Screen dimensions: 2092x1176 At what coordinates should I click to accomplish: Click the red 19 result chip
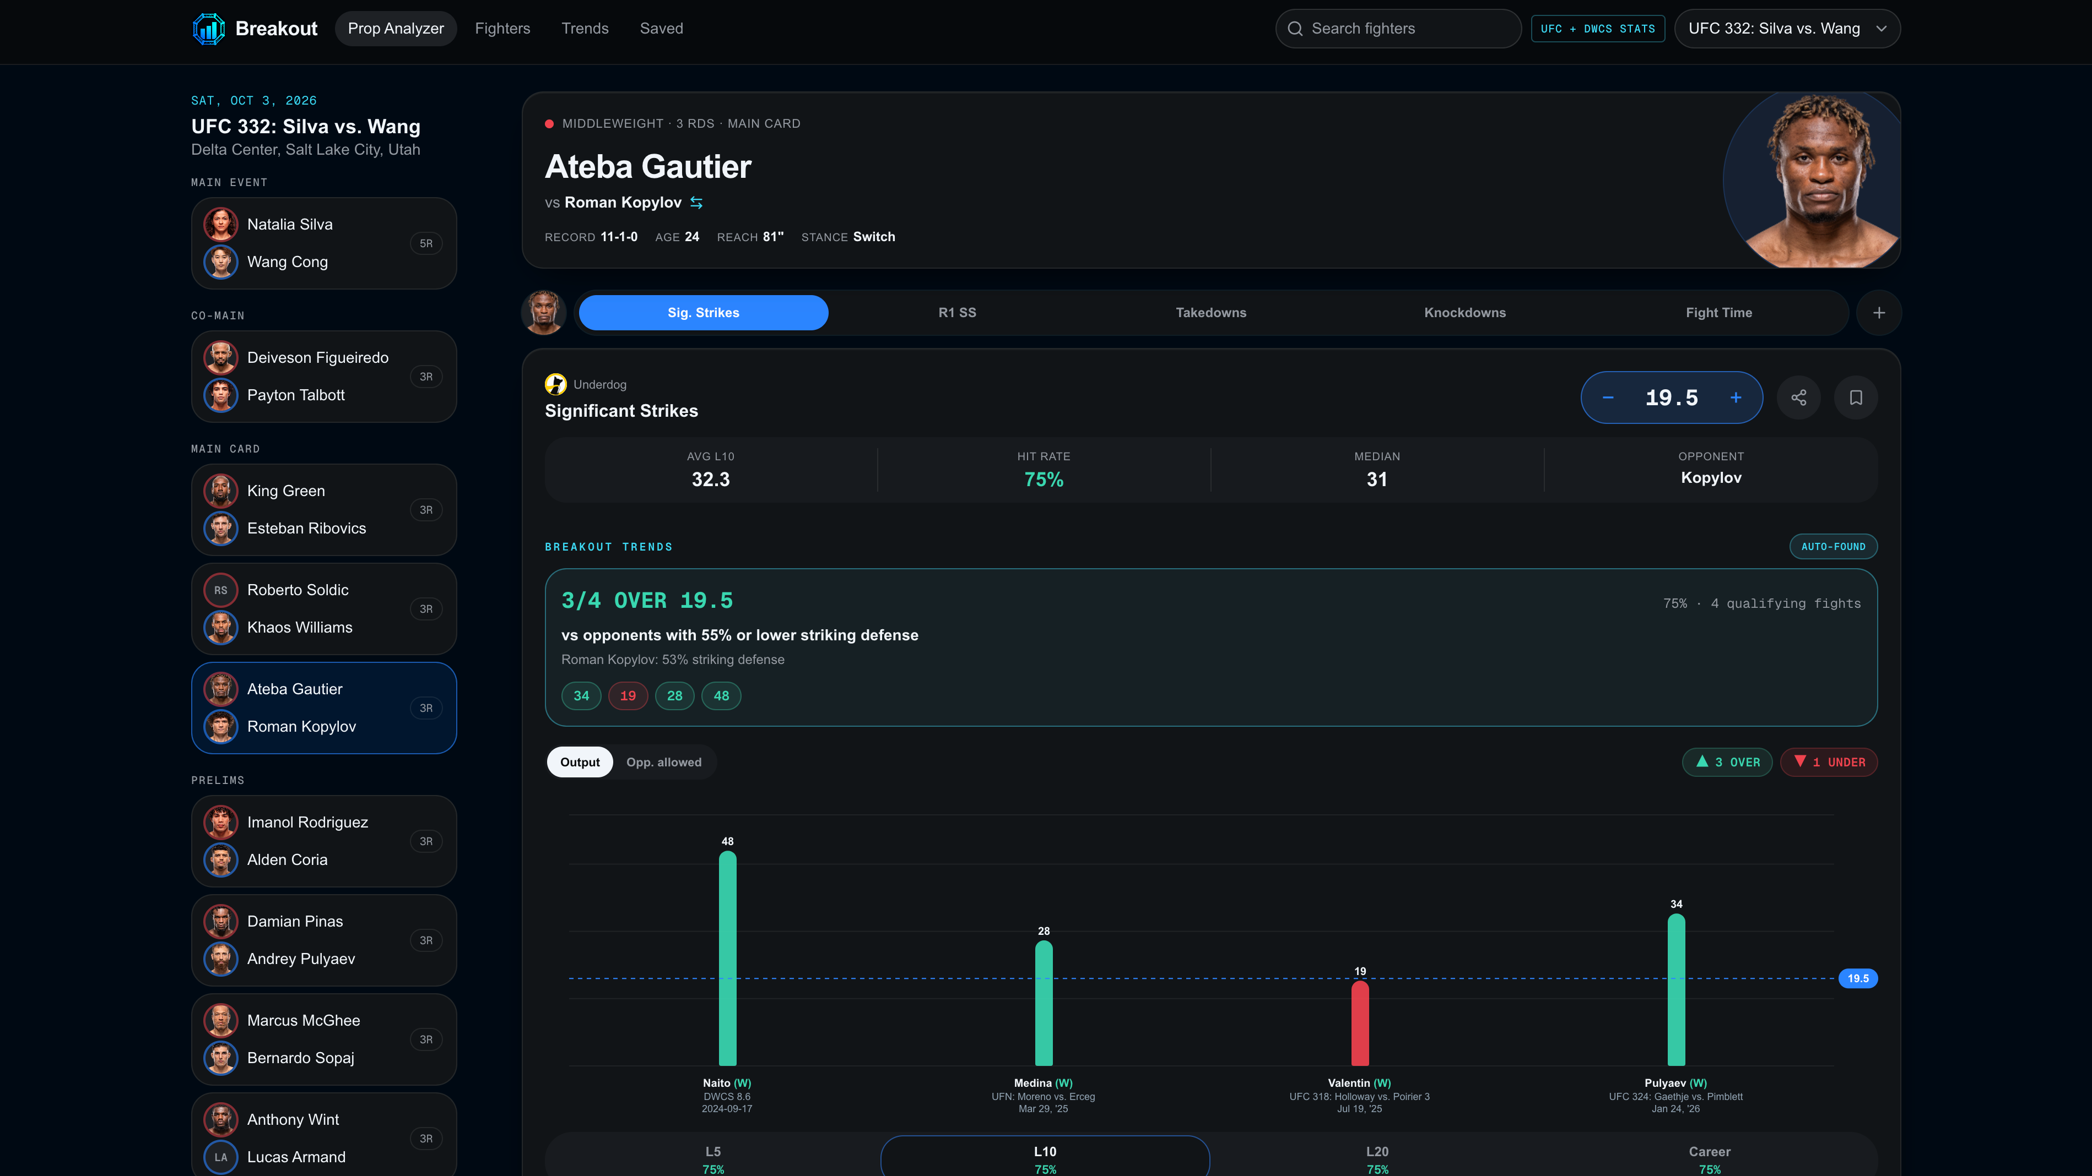point(628,695)
